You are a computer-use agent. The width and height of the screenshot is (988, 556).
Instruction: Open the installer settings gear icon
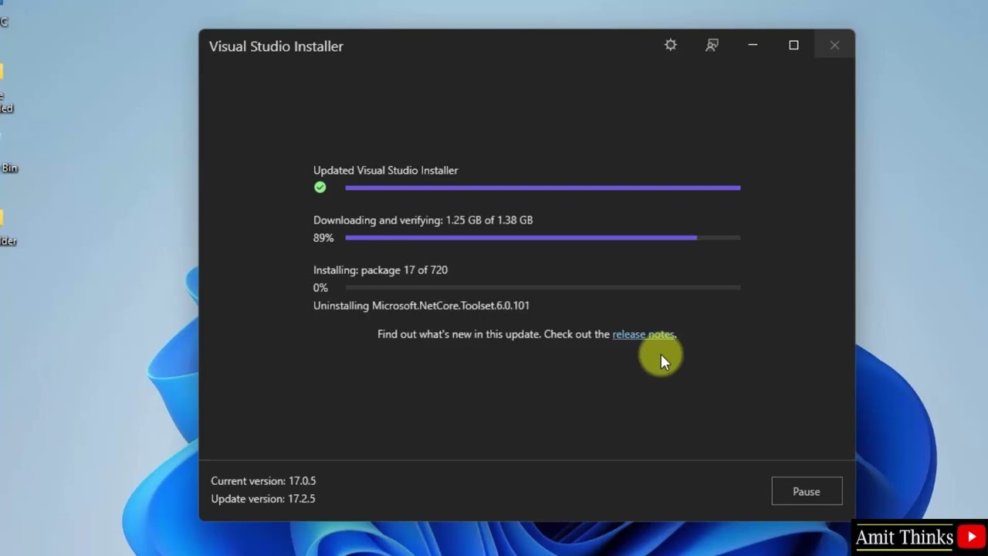(670, 45)
